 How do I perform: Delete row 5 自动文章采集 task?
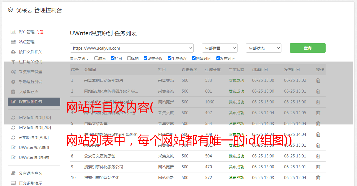[x=318, y=124]
